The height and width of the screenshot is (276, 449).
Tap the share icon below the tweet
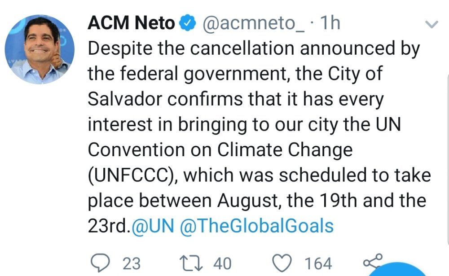[x=372, y=262]
